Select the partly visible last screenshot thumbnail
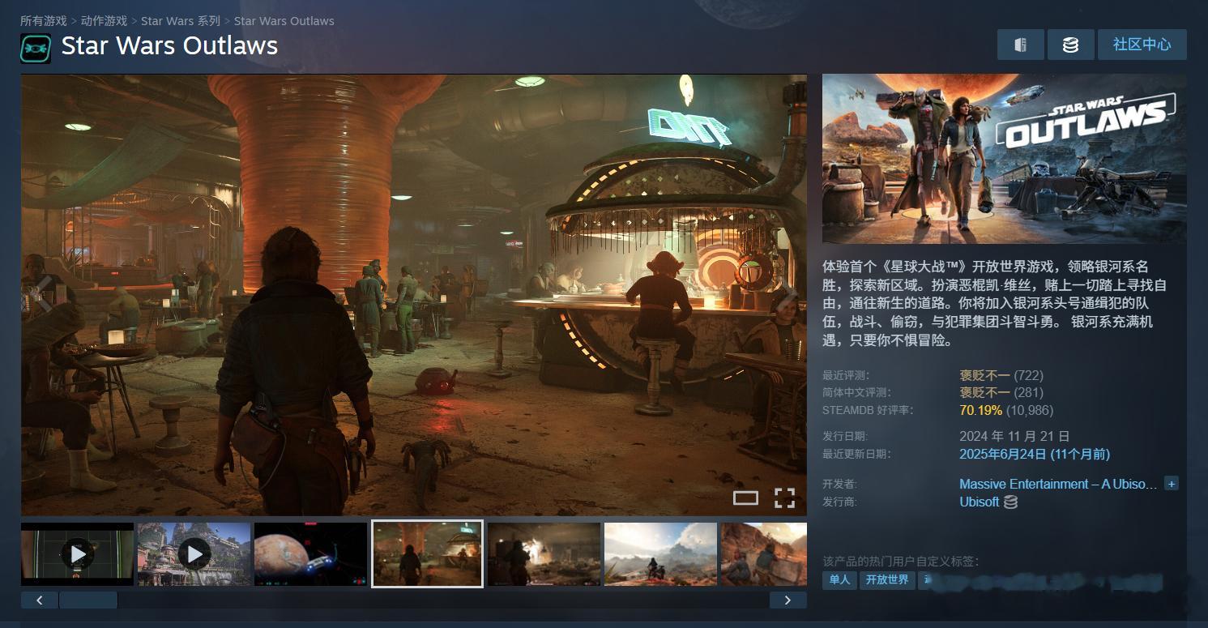Screen dimensions: 1208x628 coord(764,553)
